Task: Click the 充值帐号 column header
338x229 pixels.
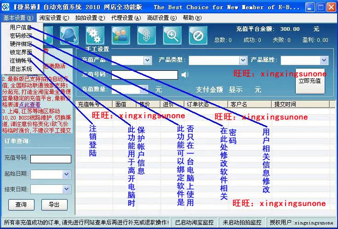Action: (x=94, y=104)
